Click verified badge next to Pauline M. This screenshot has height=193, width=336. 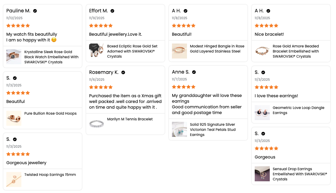pos(35,11)
